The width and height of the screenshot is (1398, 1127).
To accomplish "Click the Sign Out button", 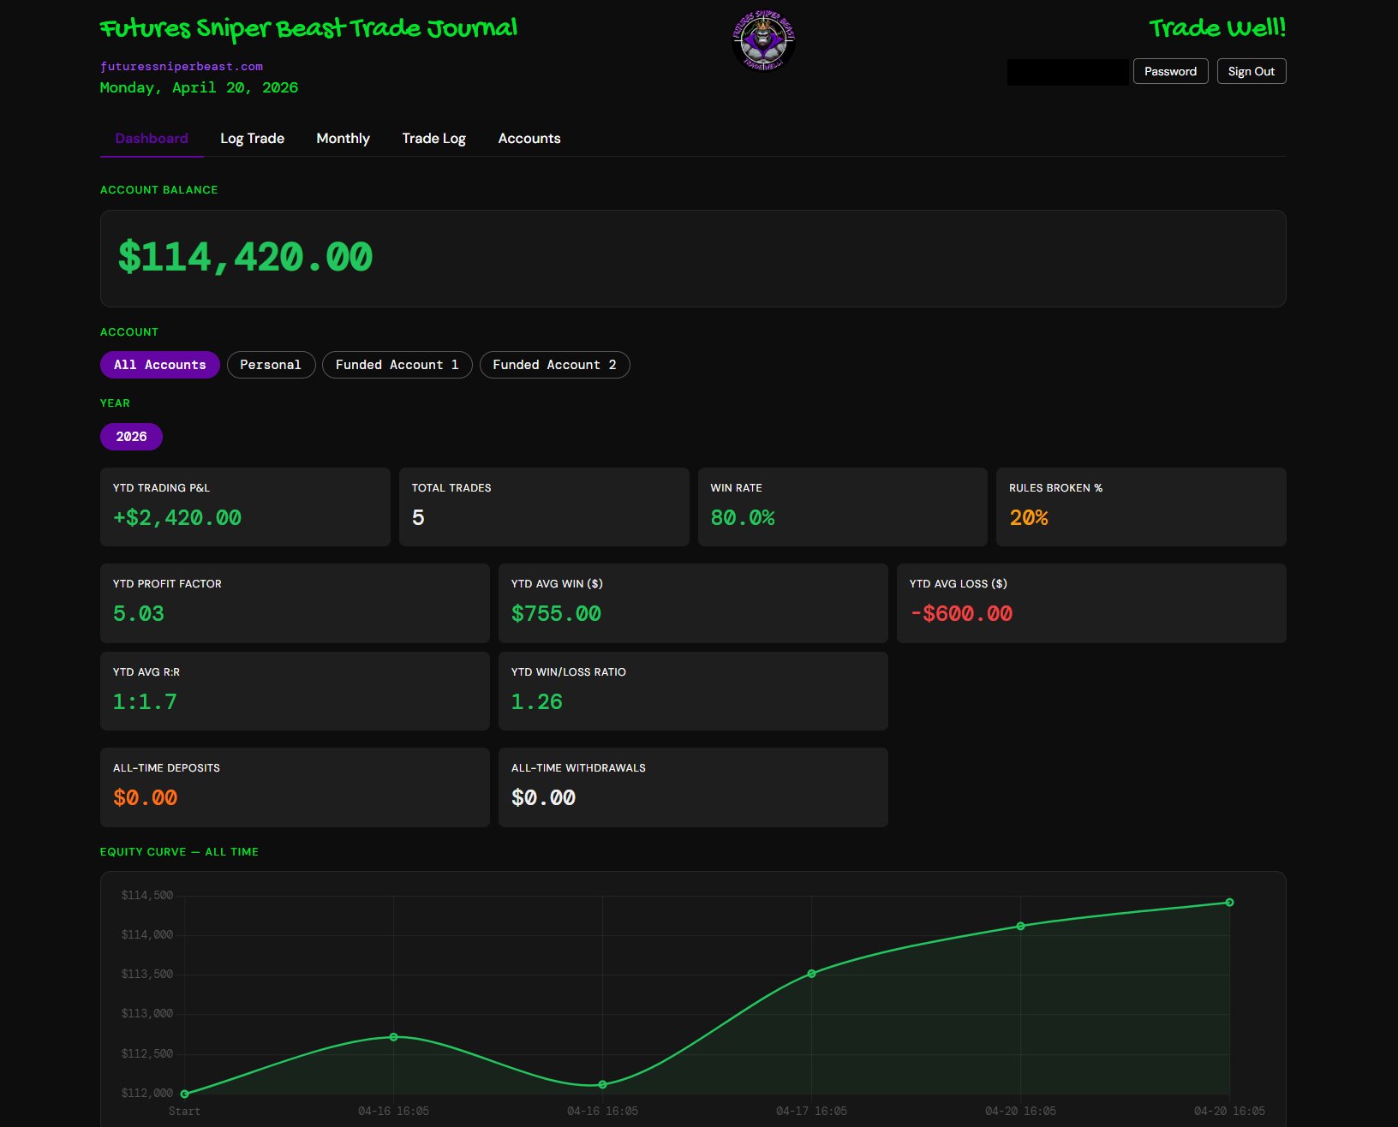I will click(1252, 71).
